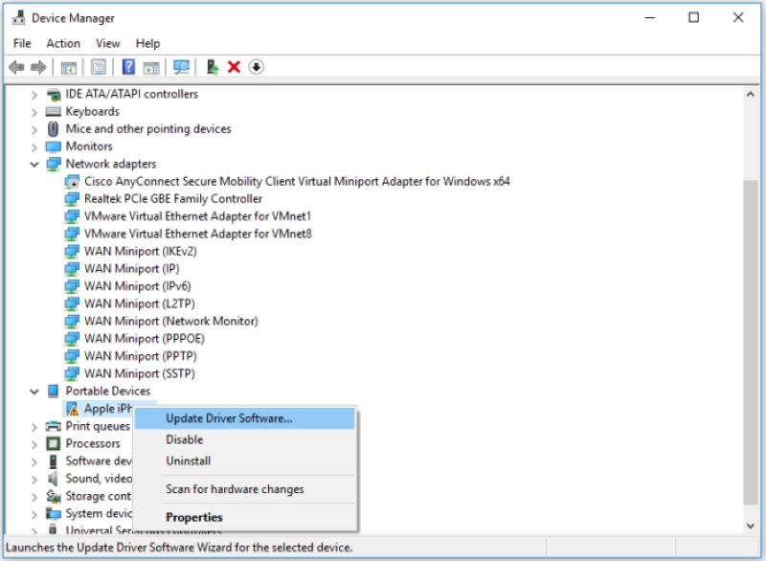Click Properties in the context menu
The height and width of the screenshot is (561, 766).
point(193,516)
